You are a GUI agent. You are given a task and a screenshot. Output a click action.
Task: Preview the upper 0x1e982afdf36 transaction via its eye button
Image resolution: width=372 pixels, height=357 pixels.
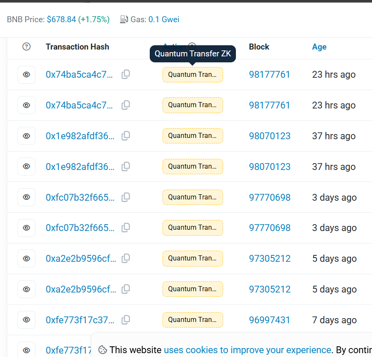tap(26, 136)
